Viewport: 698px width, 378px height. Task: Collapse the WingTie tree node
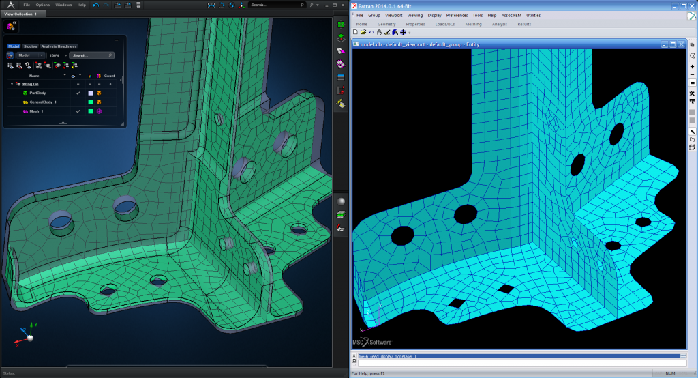pos(12,84)
